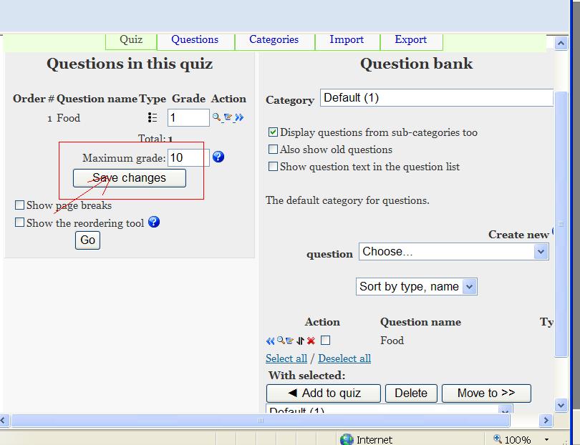Click the edit icon for Food in quiz
580x445 pixels.
coord(228,117)
